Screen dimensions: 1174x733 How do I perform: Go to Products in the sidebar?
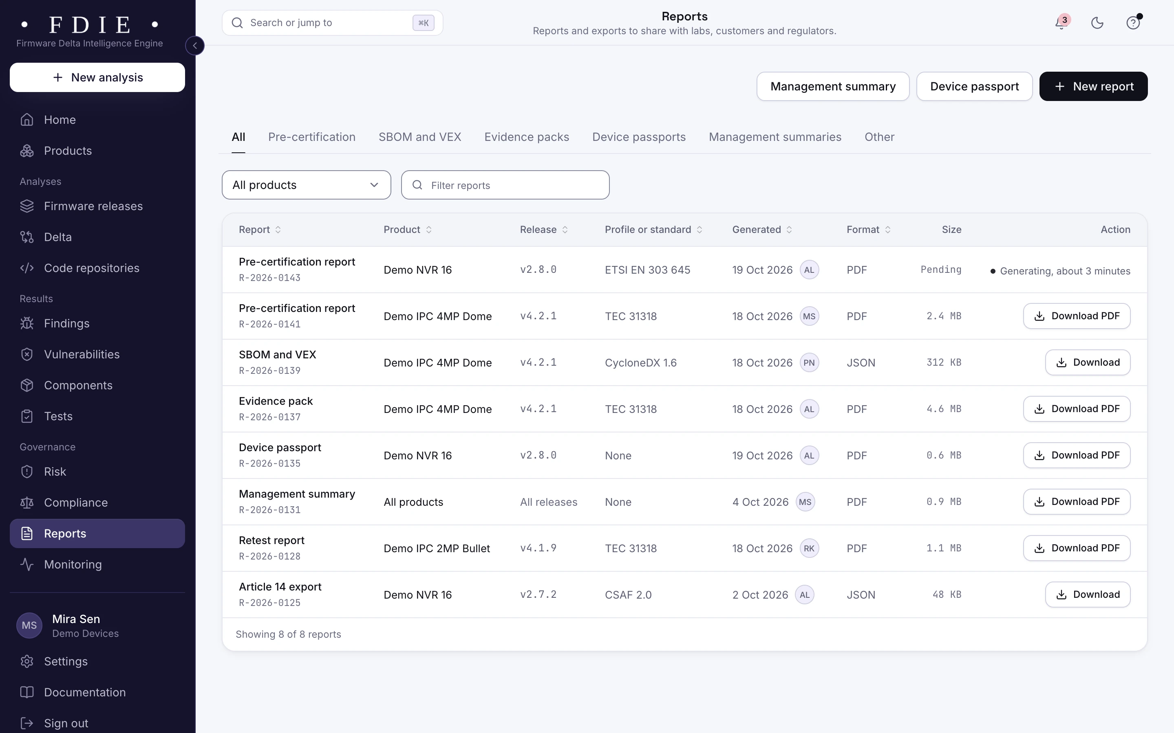click(97, 151)
